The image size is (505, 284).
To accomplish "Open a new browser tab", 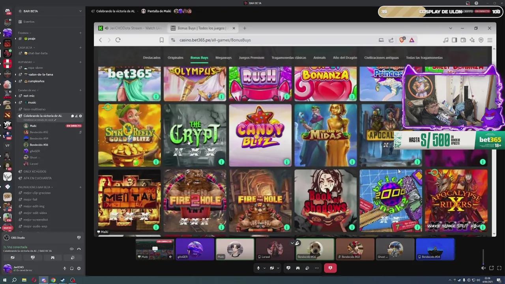I will pyautogui.click(x=245, y=28).
